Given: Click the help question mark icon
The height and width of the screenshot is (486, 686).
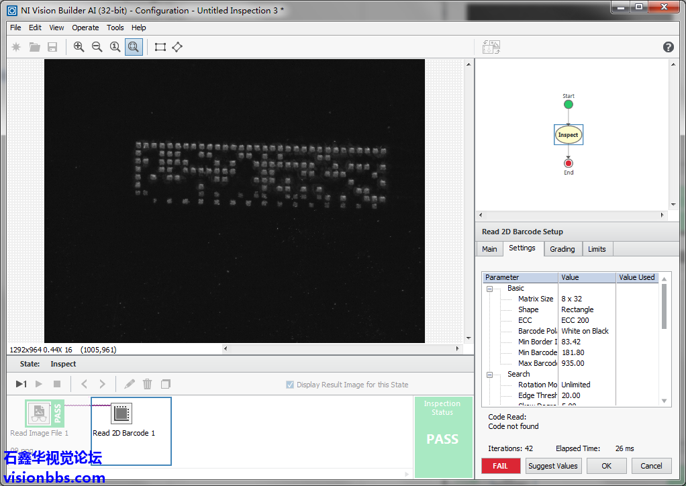Looking at the screenshot, I should [x=668, y=47].
